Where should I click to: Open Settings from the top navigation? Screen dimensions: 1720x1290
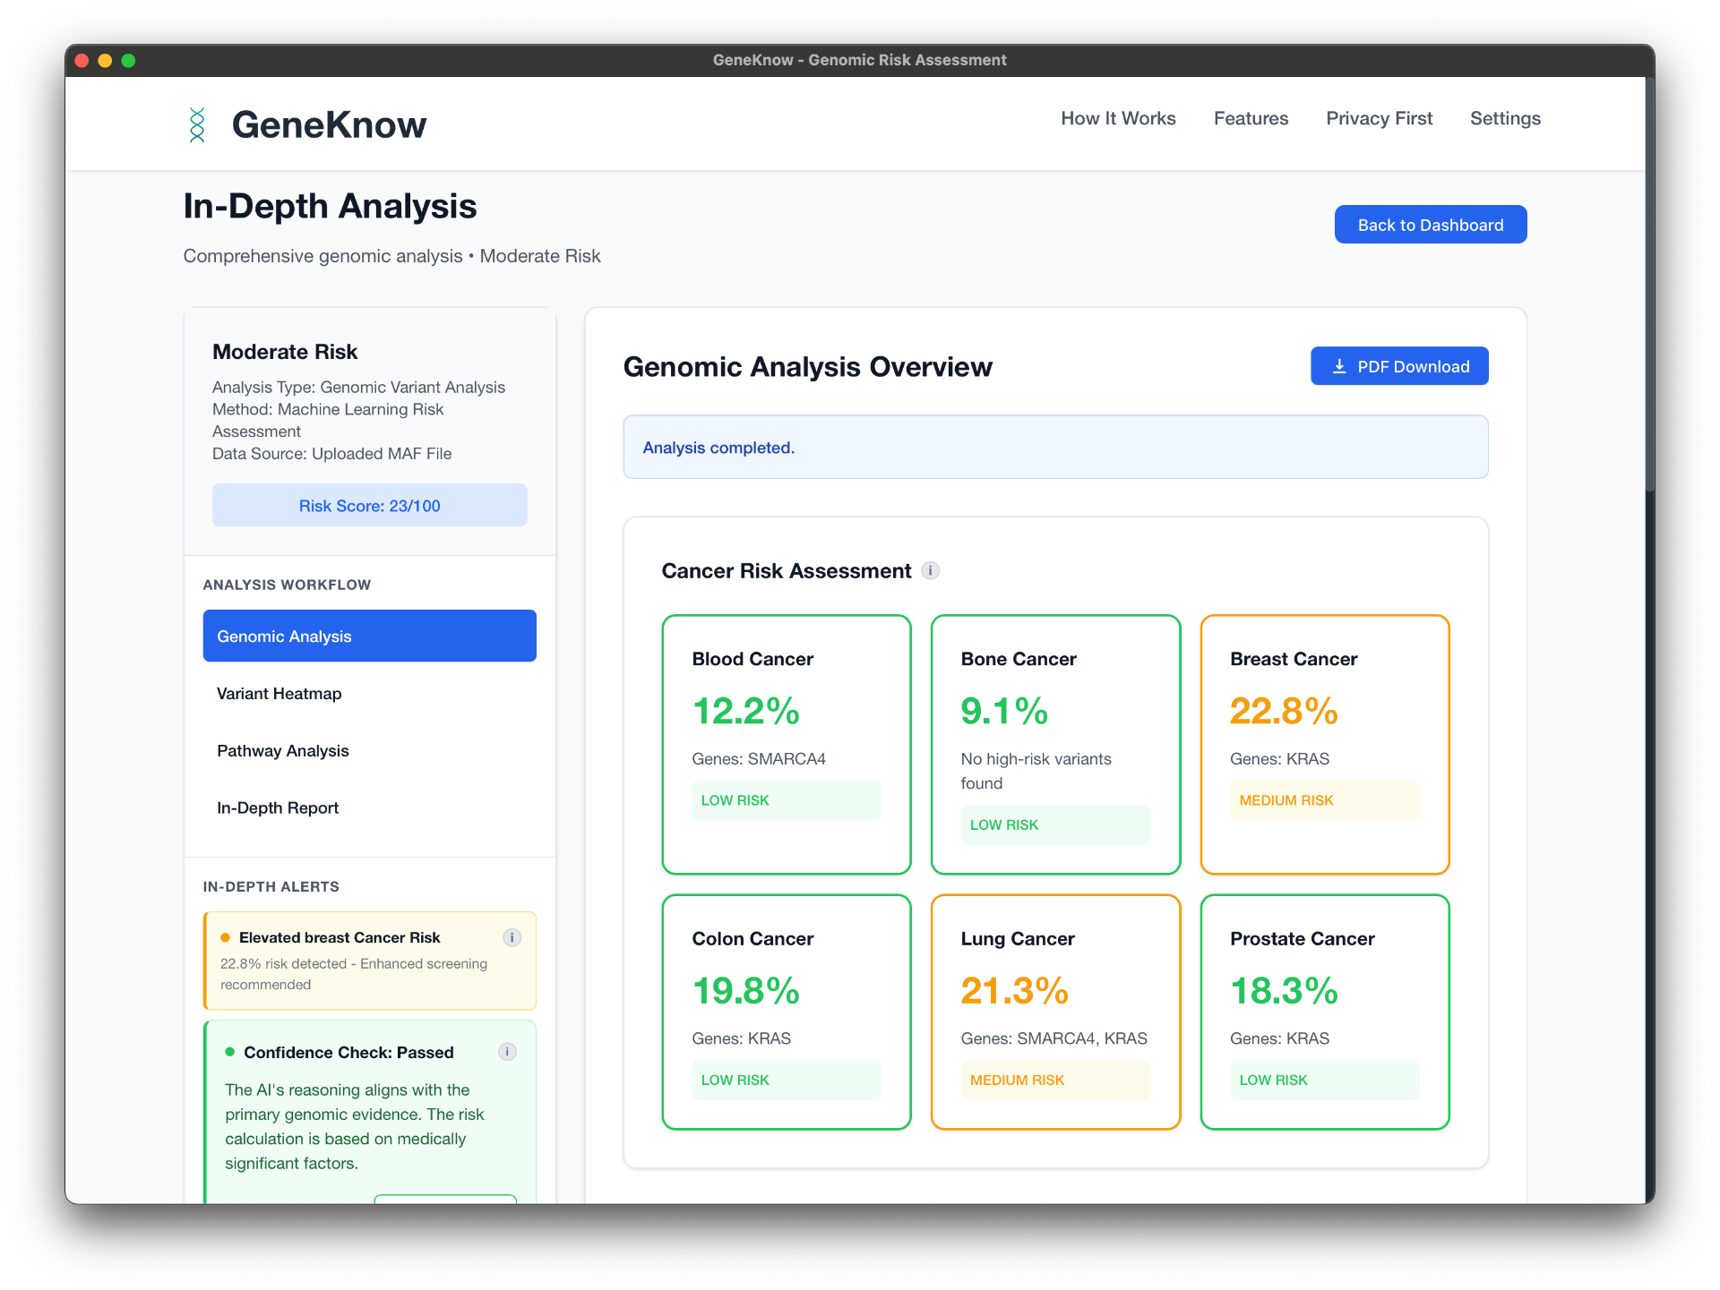tap(1505, 118)
